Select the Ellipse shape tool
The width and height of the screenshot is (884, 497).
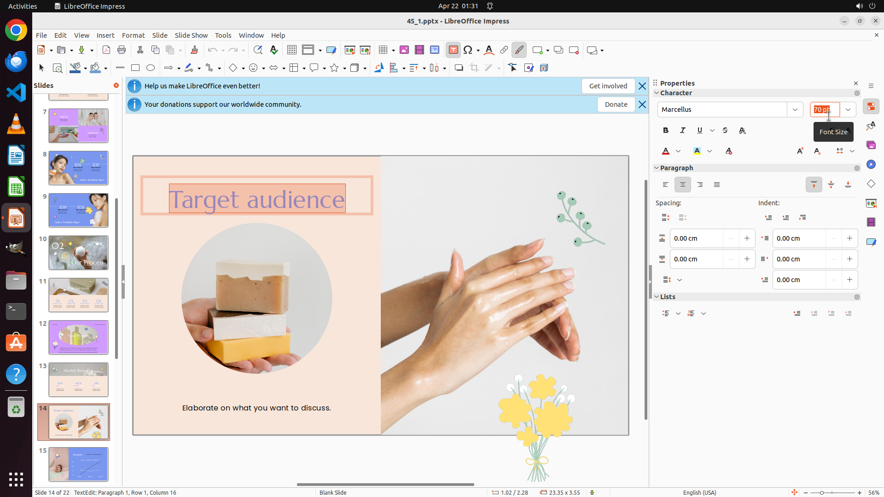[151, 68]
